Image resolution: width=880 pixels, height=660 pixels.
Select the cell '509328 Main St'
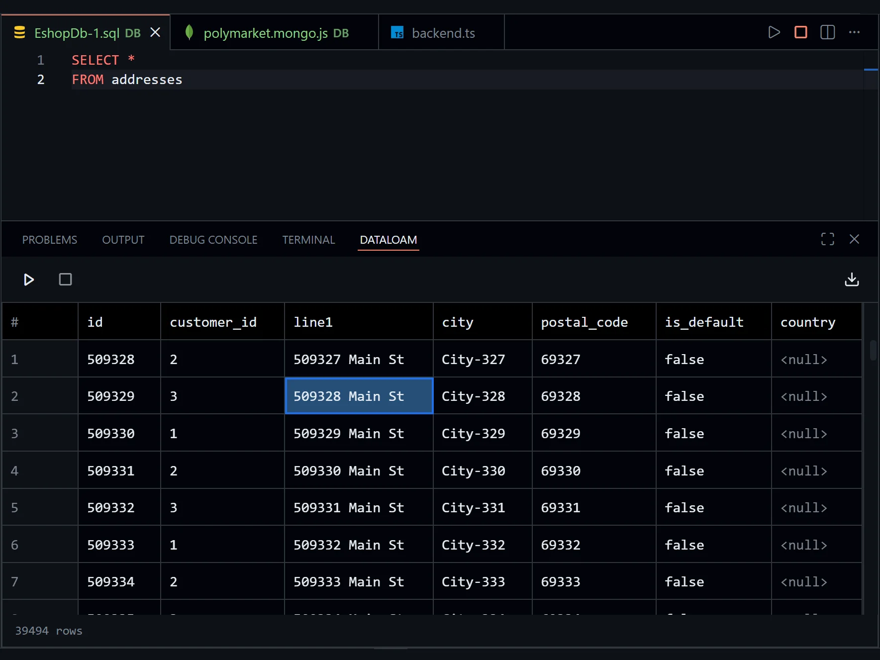(359, 396)
